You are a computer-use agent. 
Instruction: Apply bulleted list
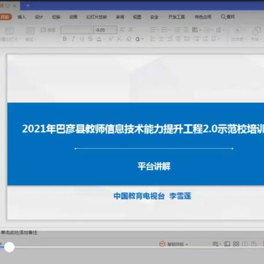[153, 30]
